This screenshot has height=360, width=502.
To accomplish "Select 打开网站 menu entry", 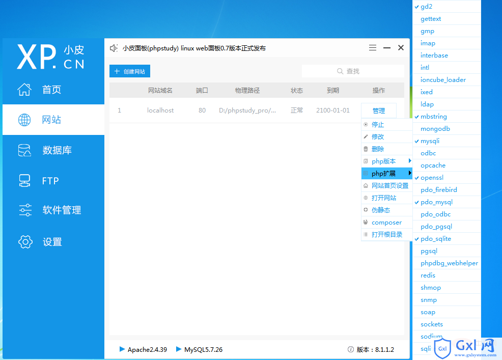I will (387, 198).
